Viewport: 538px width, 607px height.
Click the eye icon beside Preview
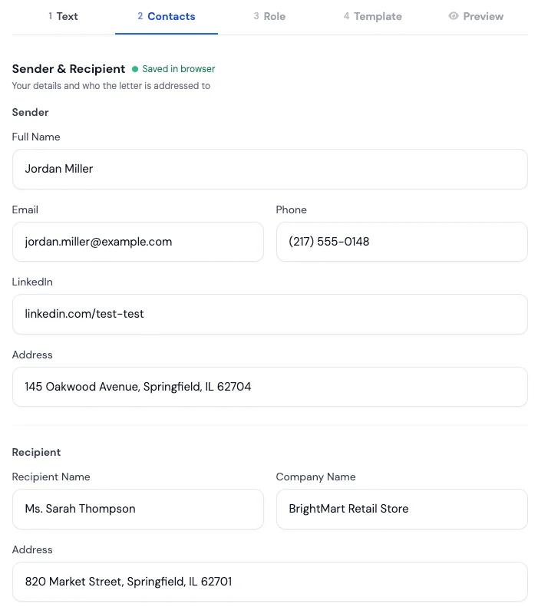tap(454, 16)
